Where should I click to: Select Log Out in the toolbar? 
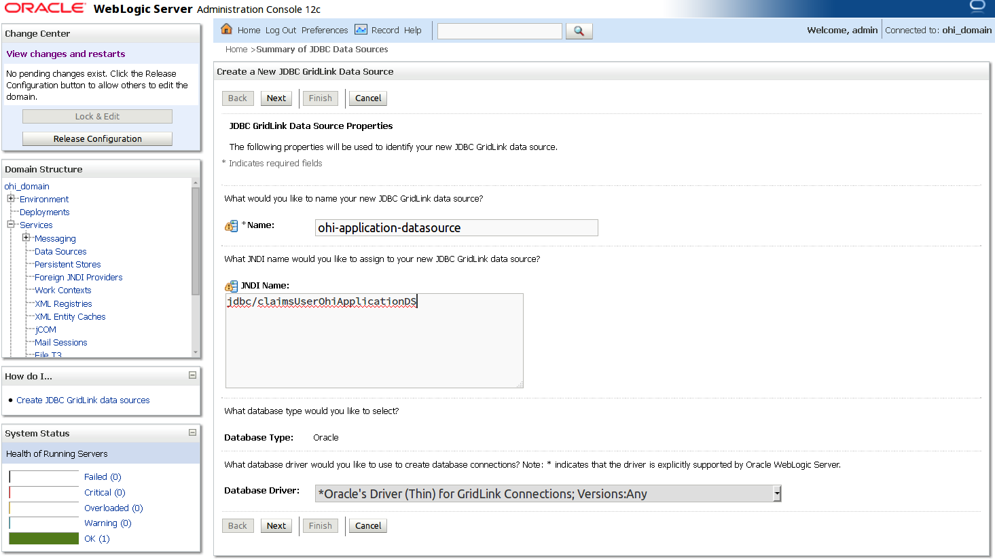pos(281,31)
